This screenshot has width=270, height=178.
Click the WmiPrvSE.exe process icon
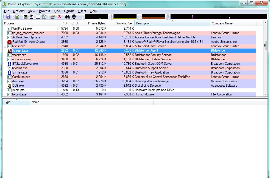pos(9,29)
